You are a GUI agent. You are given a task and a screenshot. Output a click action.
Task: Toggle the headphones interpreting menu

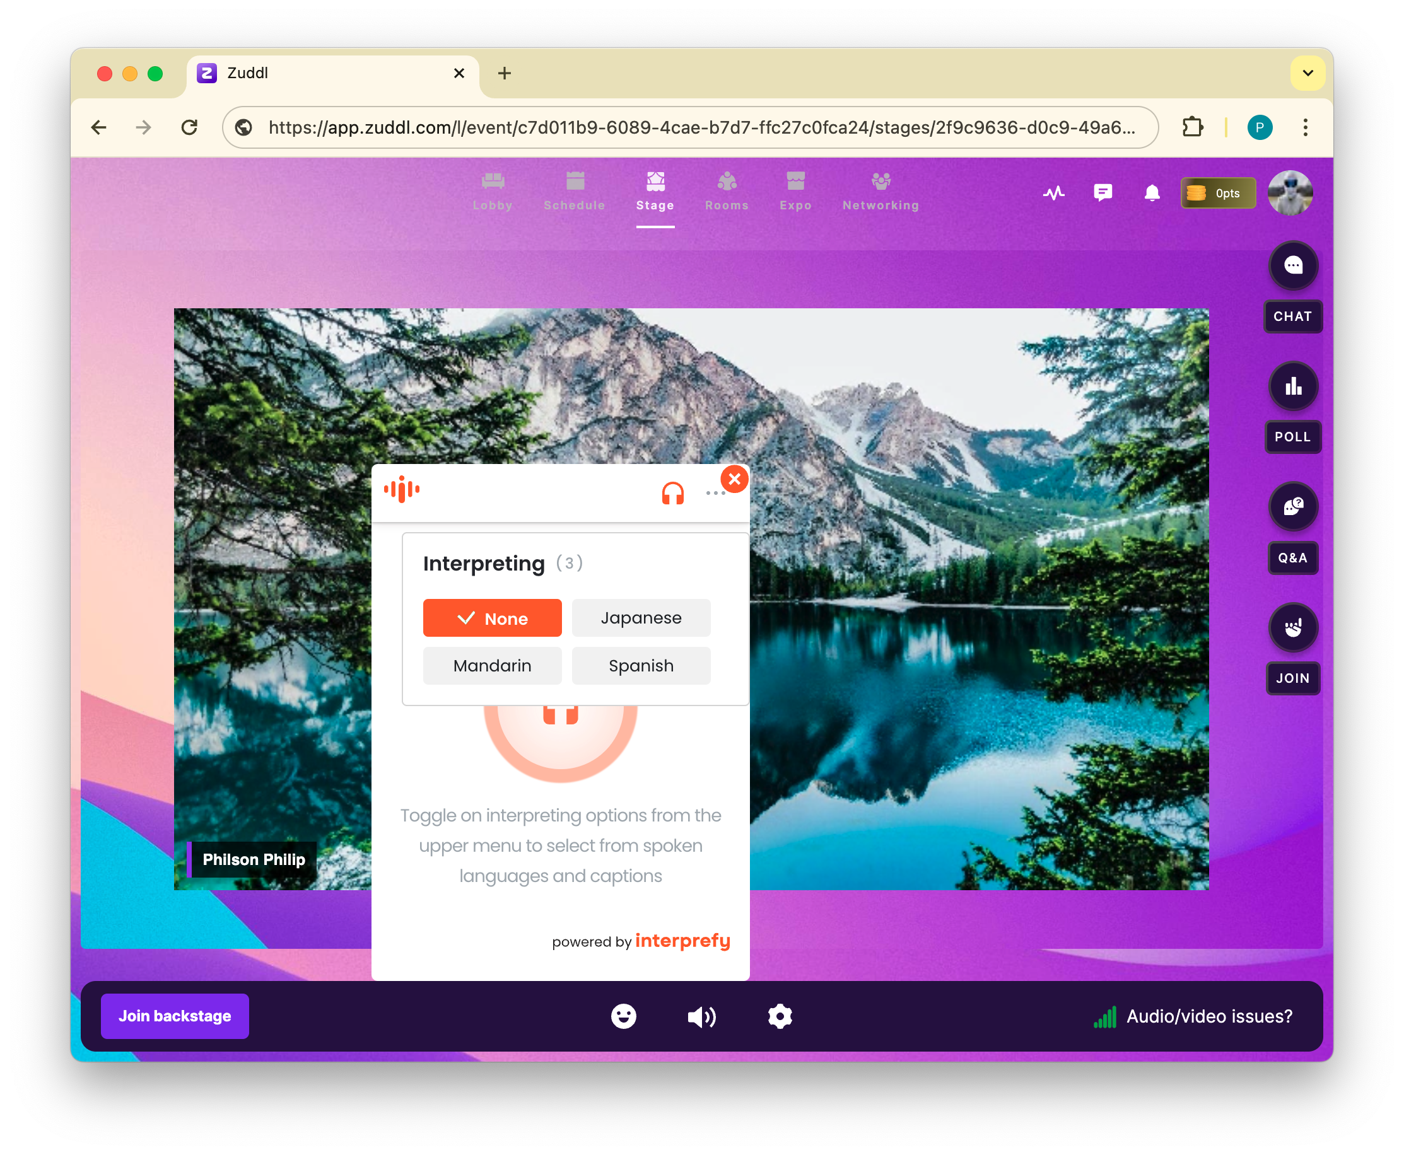pos(672,493)
